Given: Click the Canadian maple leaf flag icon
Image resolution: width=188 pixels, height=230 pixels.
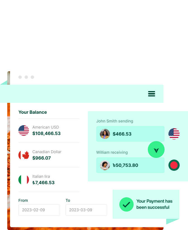Looking at the screenshot, I should 24,155.
